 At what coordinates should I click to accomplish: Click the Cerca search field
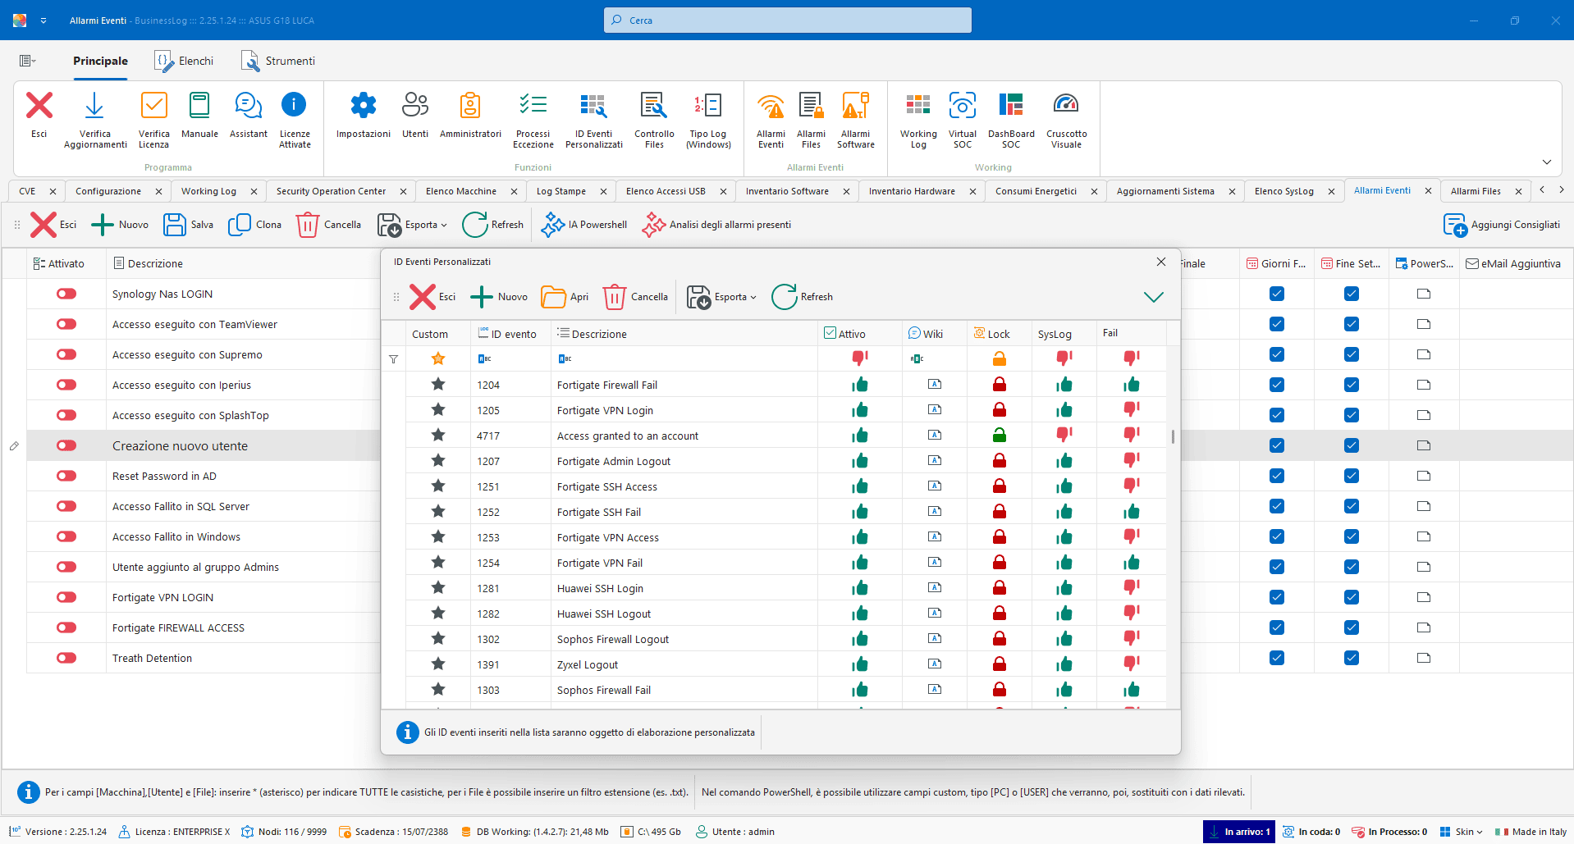[788, 21]
